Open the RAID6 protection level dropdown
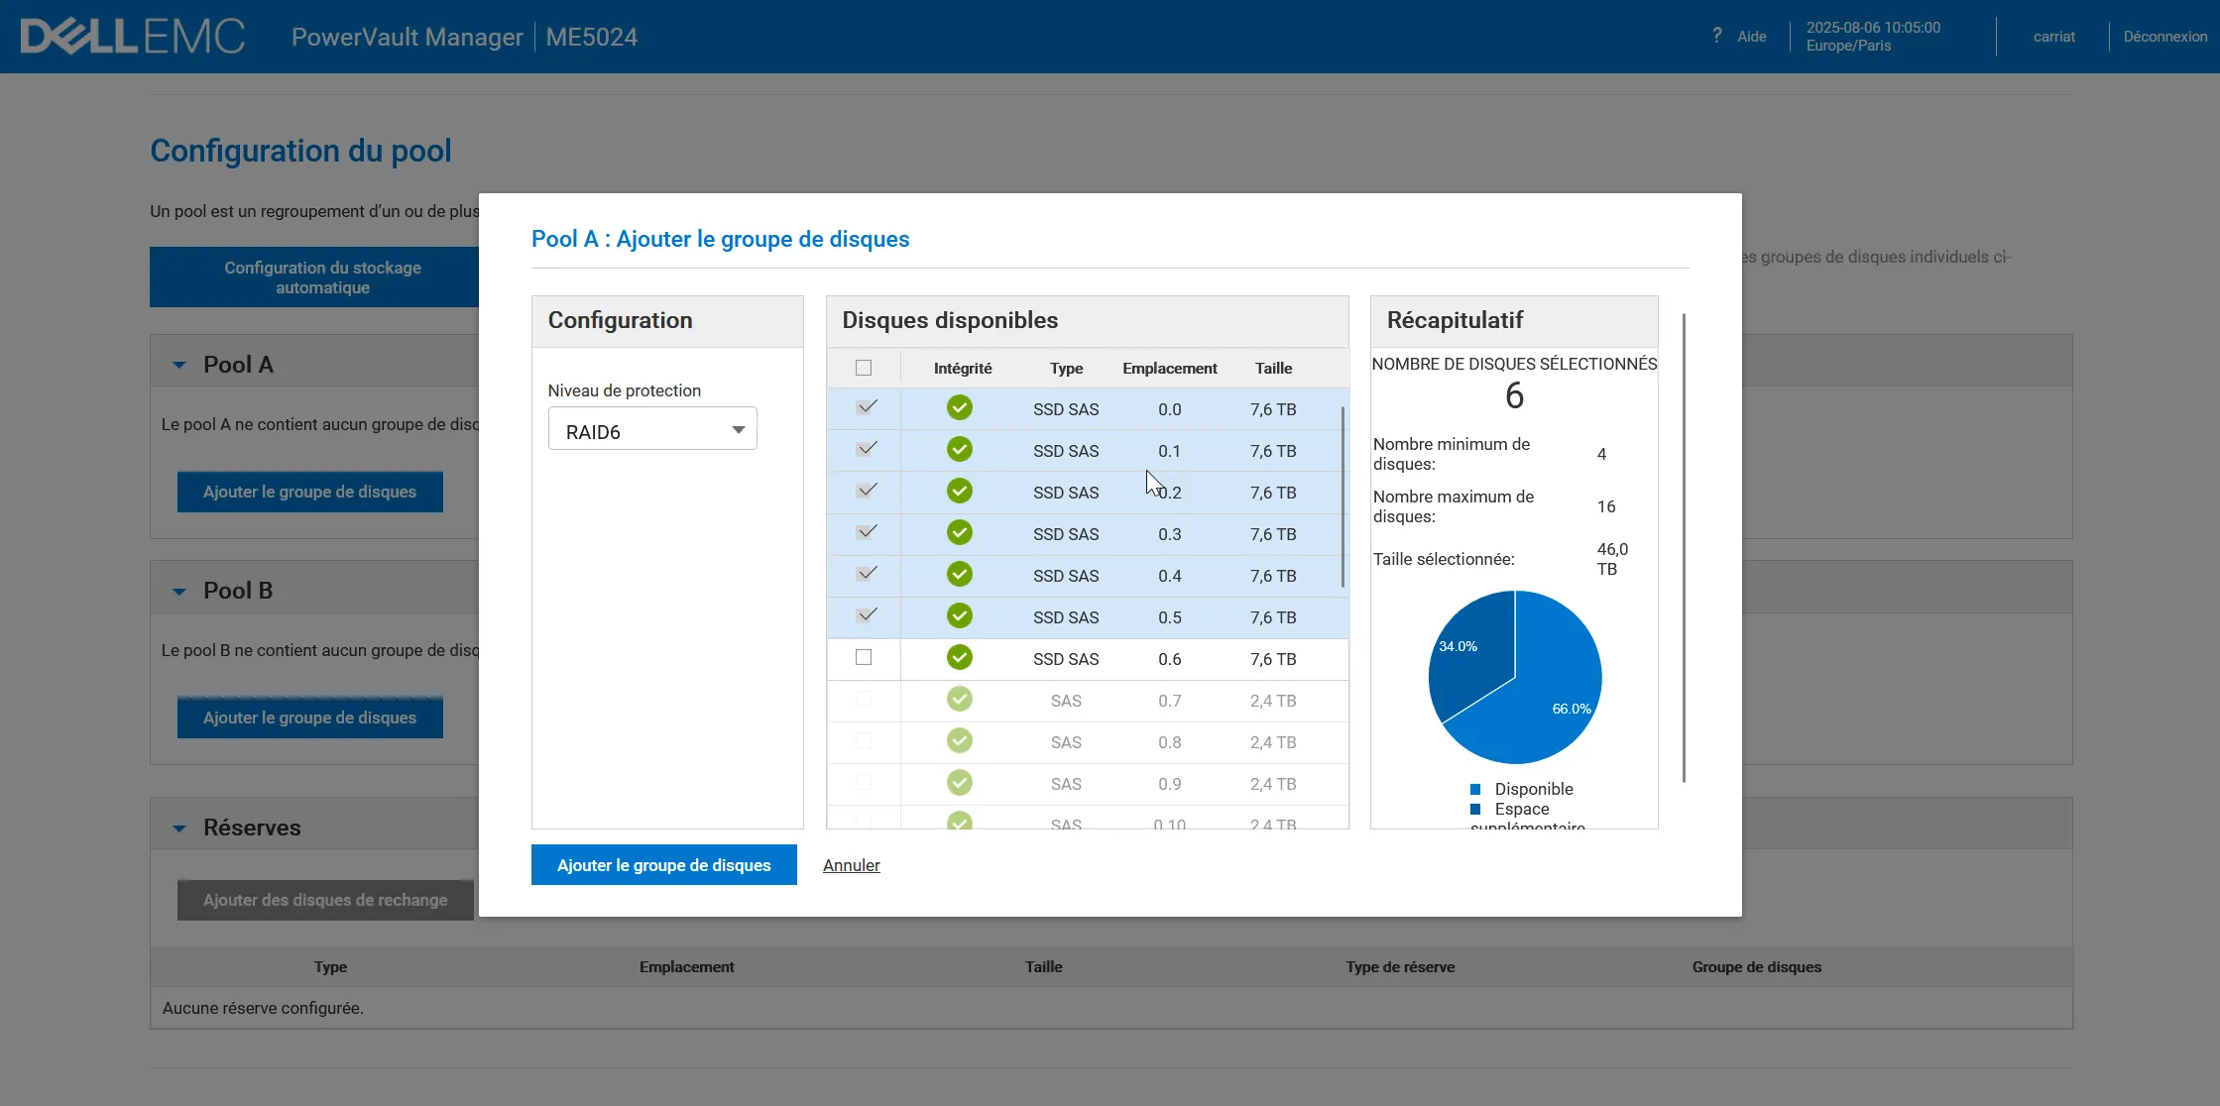The height and width of the screenshot is (1106, 2220). 652,430
